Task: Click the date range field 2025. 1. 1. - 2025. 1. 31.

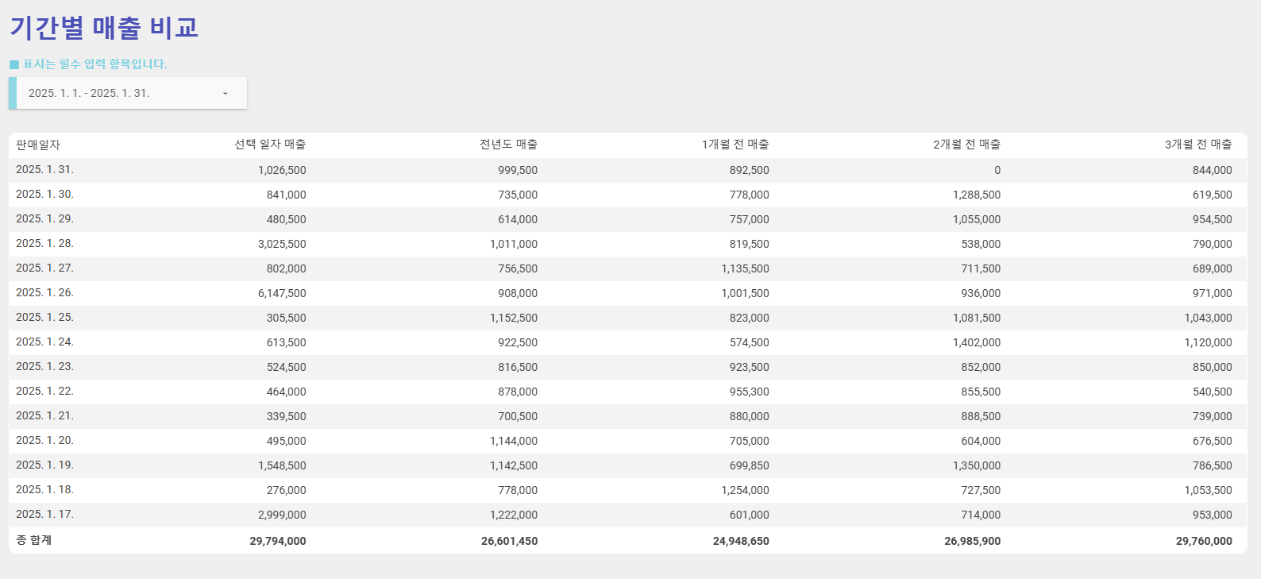Action: coord(128,93)
